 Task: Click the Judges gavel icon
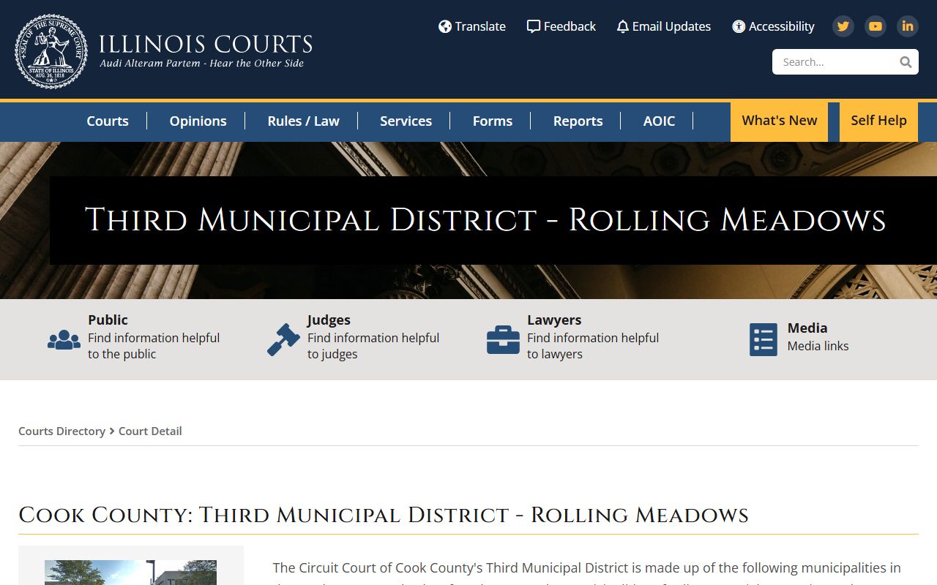(283, 340)
